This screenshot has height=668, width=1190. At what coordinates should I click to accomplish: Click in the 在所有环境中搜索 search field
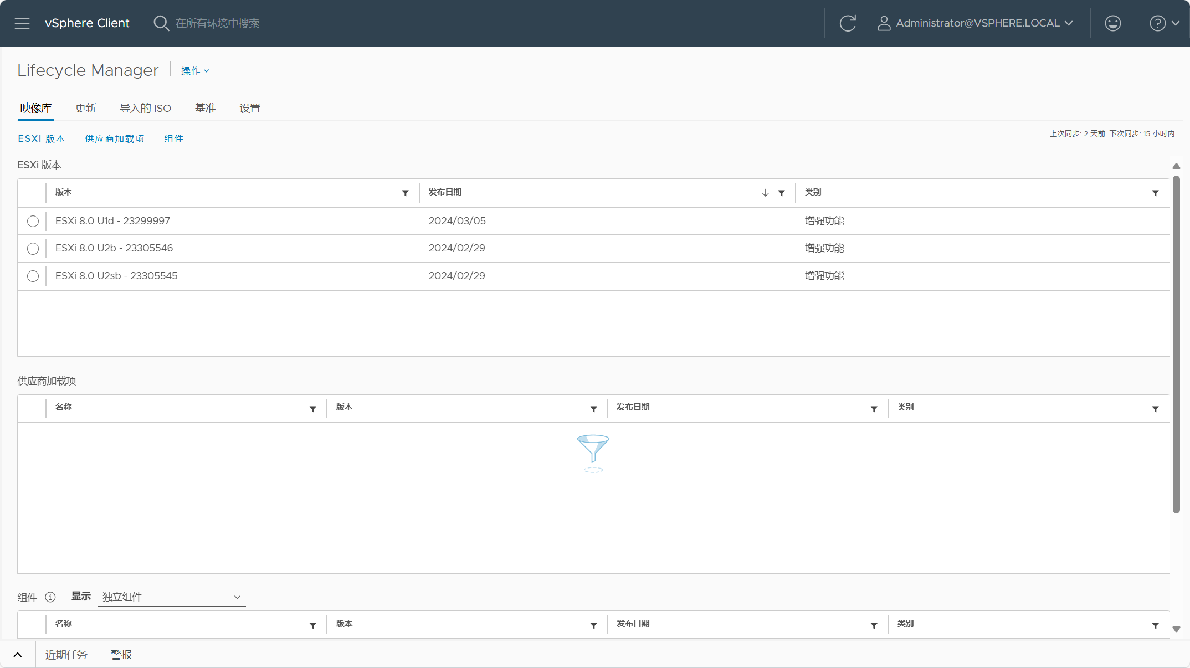pos(217,23)
